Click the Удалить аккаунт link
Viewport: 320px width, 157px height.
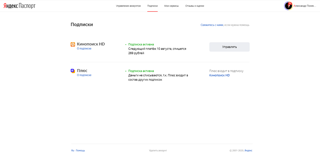click(x=158, y=151)
